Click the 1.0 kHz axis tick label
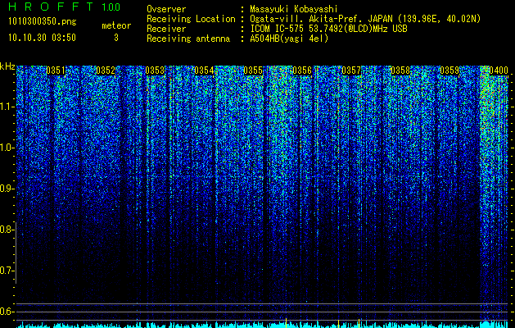 point(7,148)
